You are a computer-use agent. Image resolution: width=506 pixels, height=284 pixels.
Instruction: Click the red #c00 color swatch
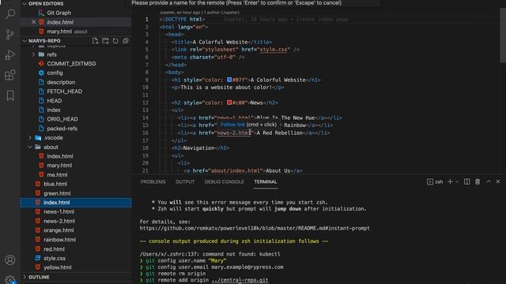[x=229, y=103]
